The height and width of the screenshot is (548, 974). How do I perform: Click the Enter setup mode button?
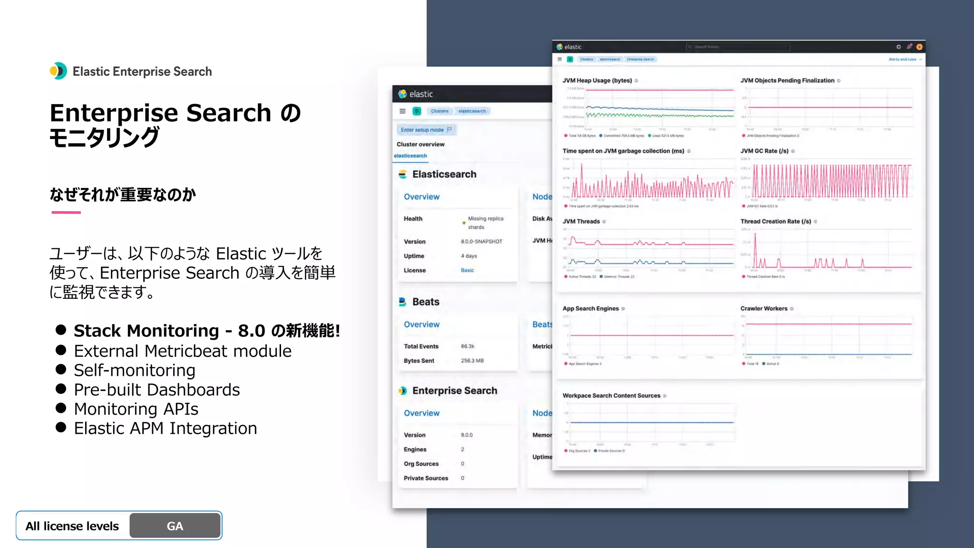(426, 130)
